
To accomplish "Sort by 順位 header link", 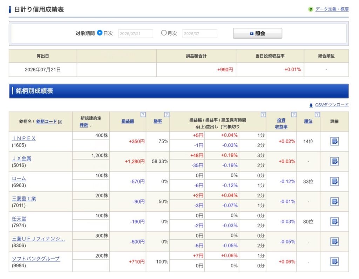I will [308, 121].
